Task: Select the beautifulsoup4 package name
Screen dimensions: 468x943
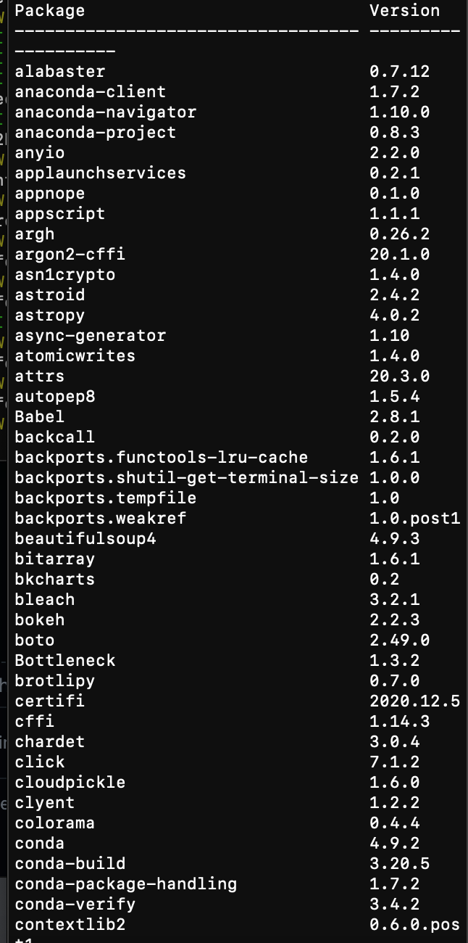Action: (x=85, y=539)
